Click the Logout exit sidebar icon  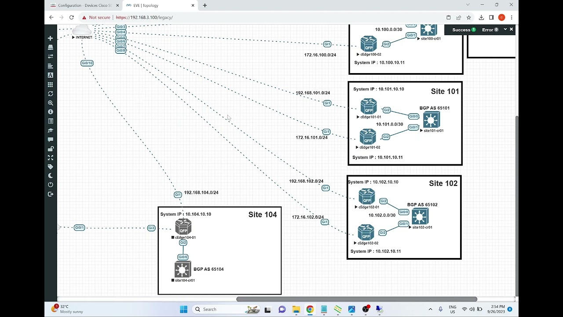[50, 194]
